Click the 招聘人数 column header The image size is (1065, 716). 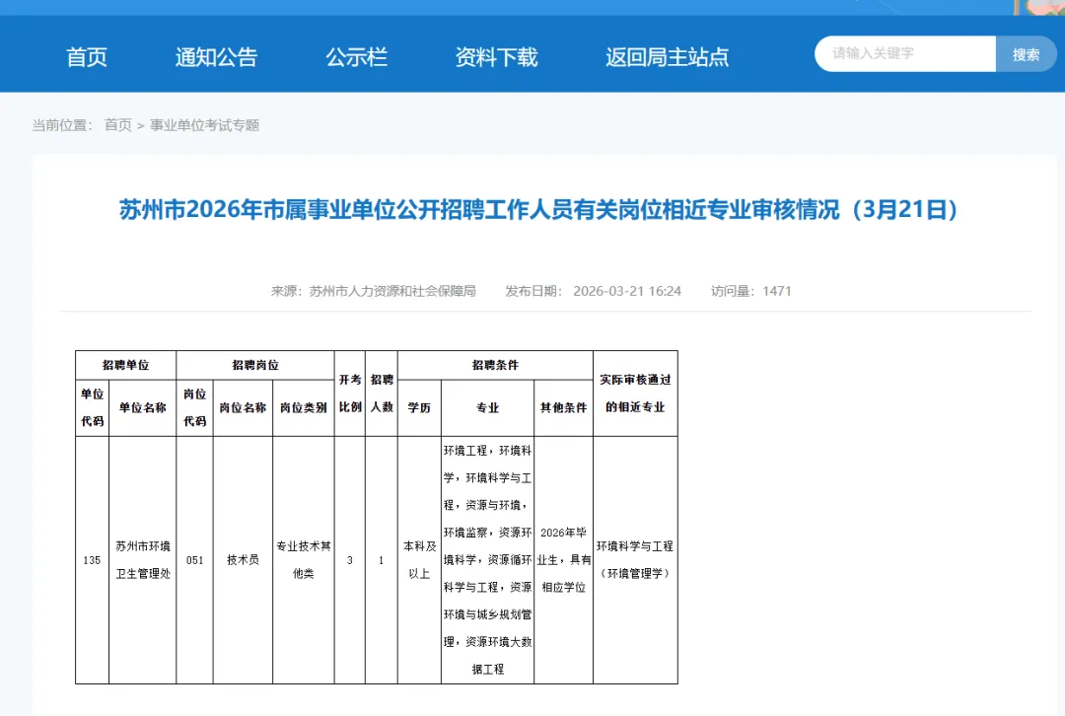pyautogui.click(x=382, y=394)
